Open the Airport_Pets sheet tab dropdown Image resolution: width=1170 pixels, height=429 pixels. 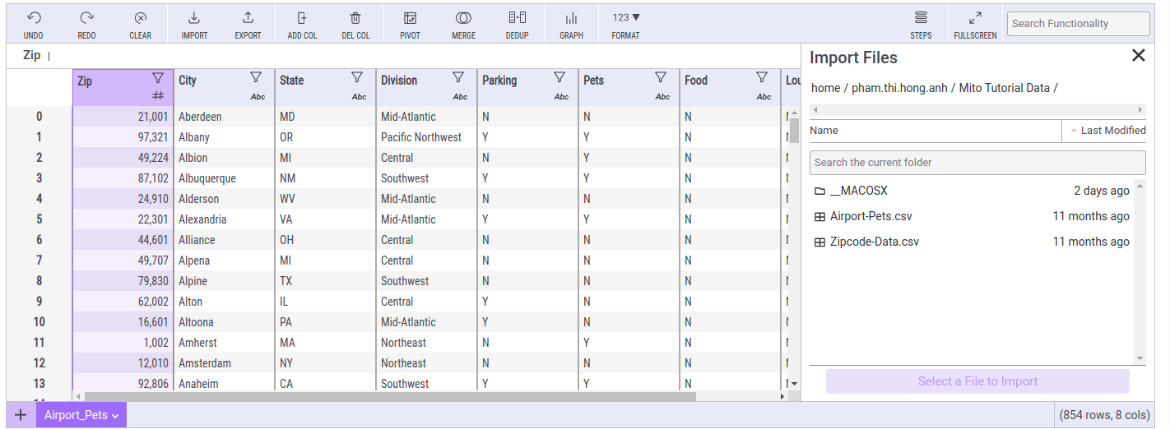click(115, 416)
